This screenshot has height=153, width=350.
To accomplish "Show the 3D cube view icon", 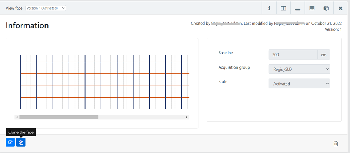I will 326,8.
